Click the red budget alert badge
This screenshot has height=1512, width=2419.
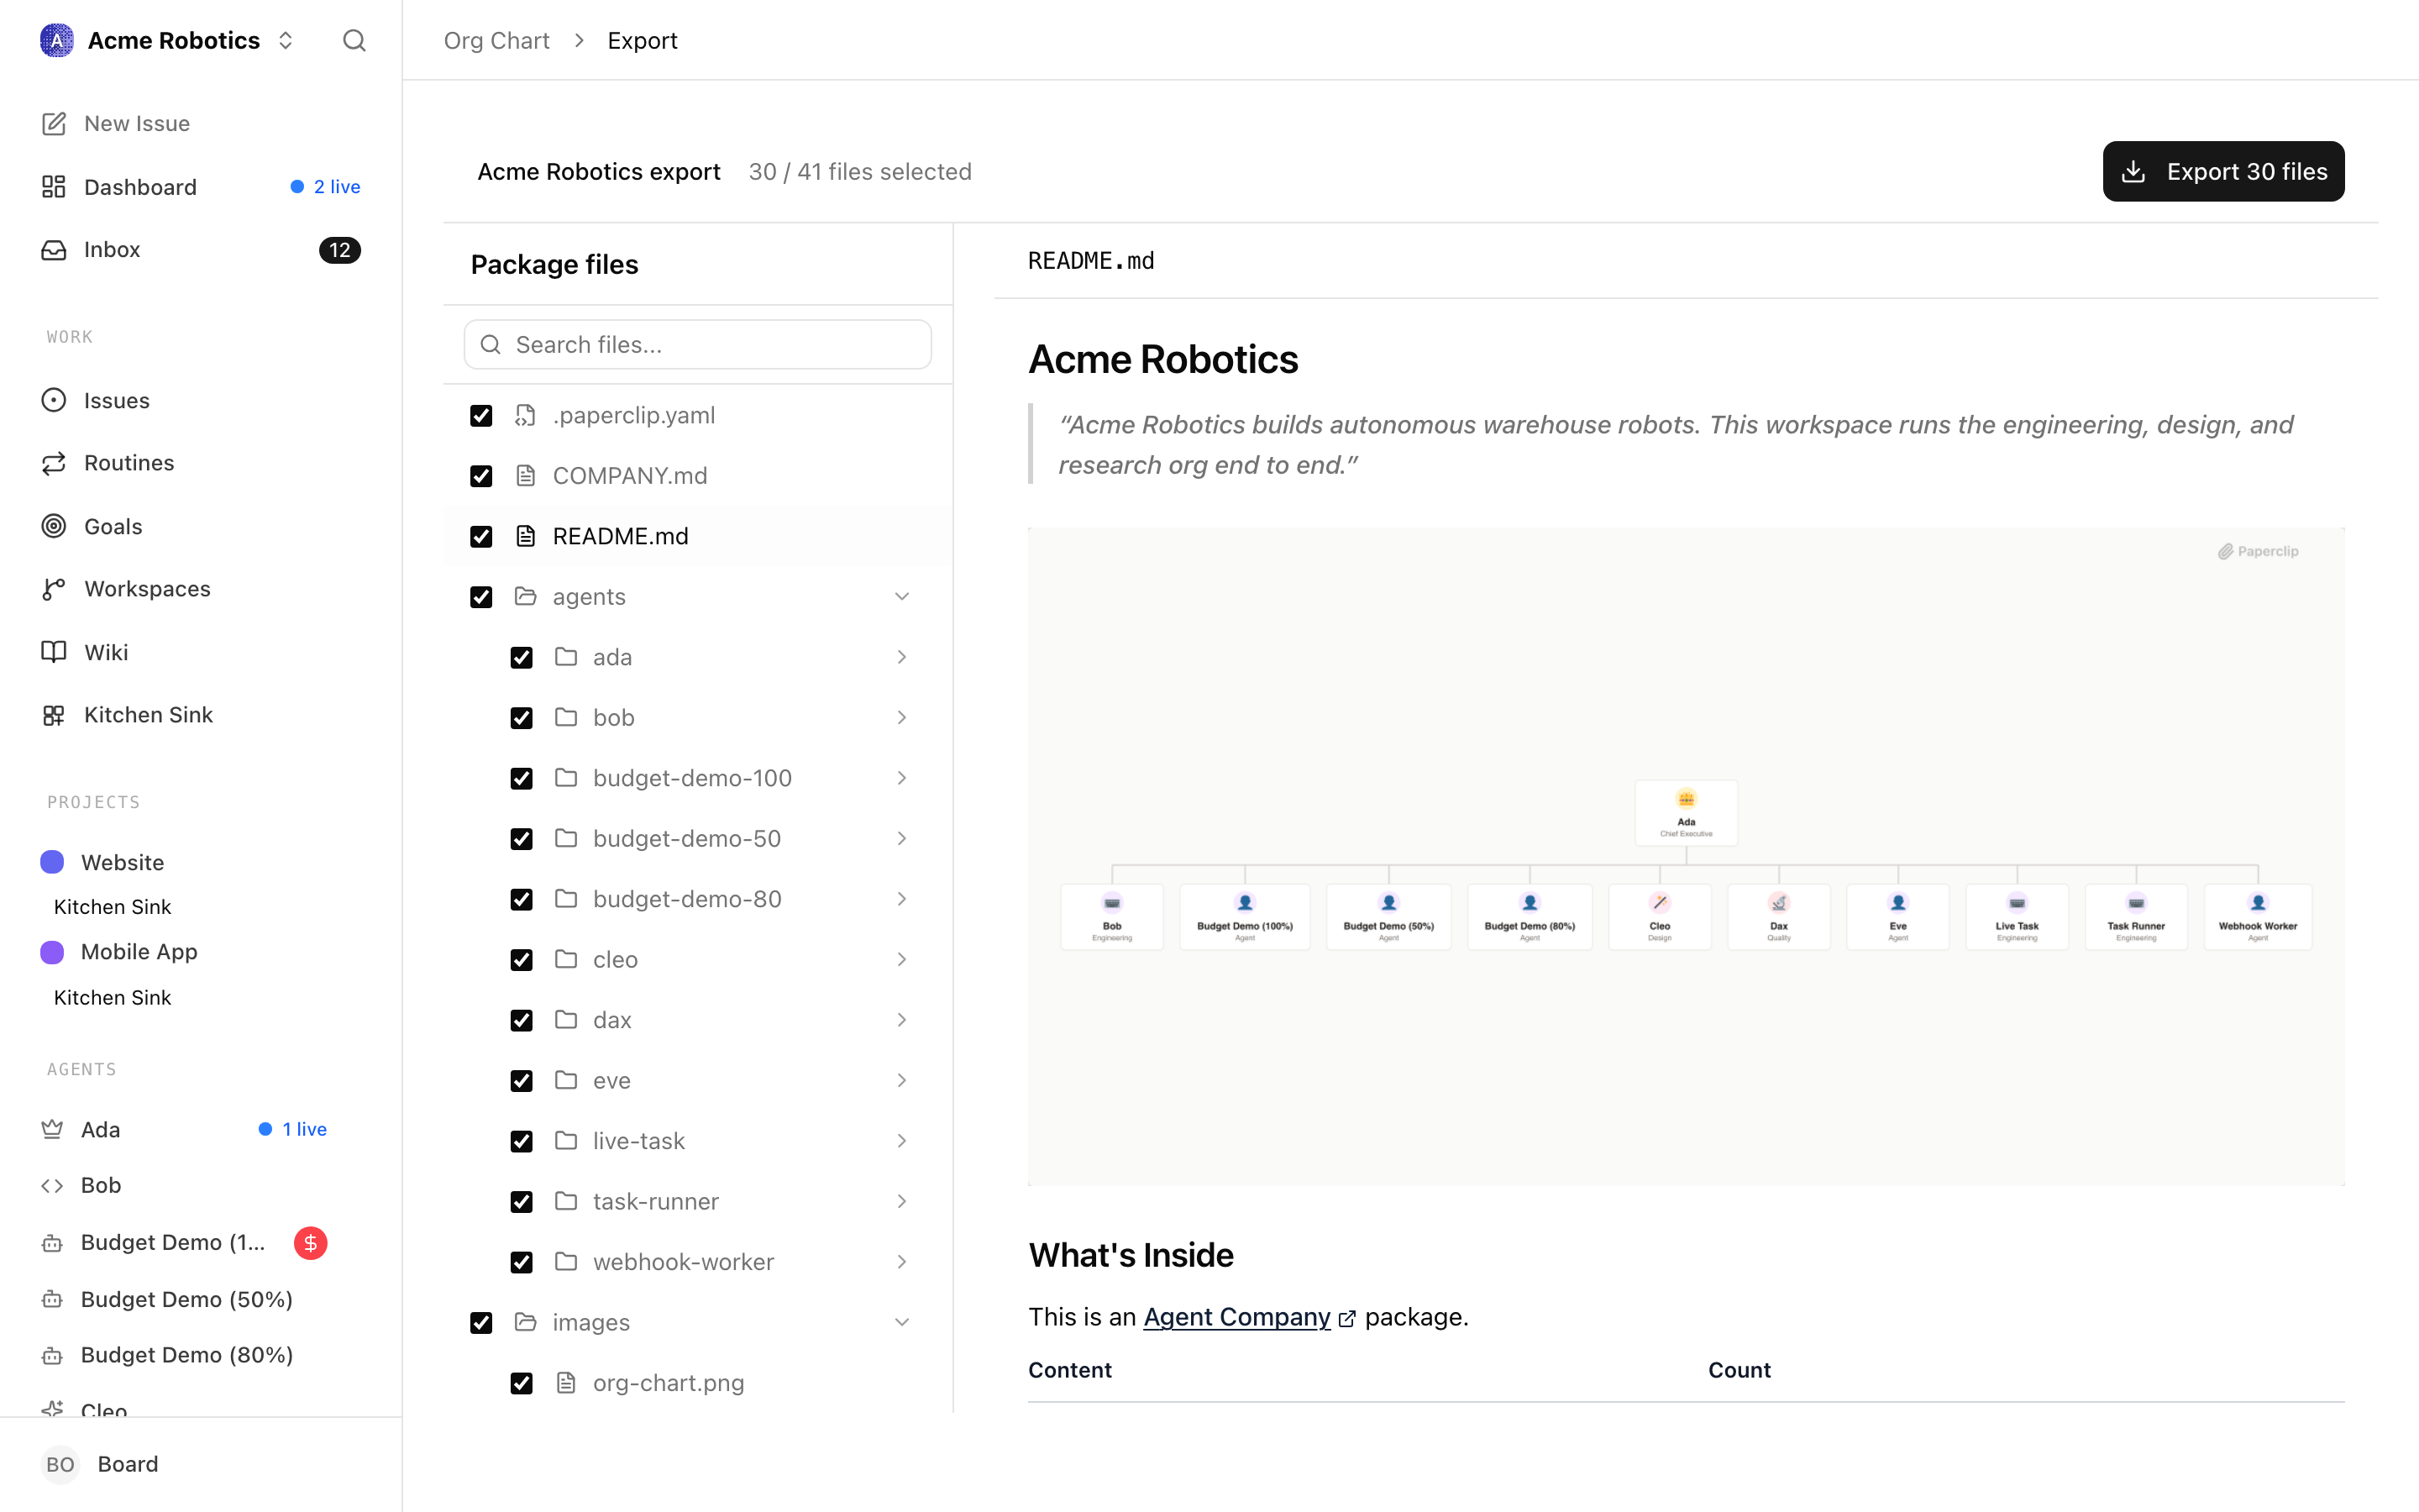click(311, 1242)
